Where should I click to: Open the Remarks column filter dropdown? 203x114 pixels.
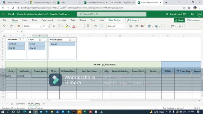click(160, 73)
